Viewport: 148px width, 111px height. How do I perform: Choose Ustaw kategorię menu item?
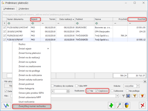pos(32,88)
